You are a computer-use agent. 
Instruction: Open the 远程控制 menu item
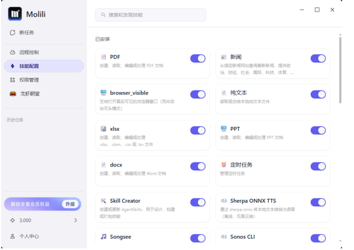point(29,52)
